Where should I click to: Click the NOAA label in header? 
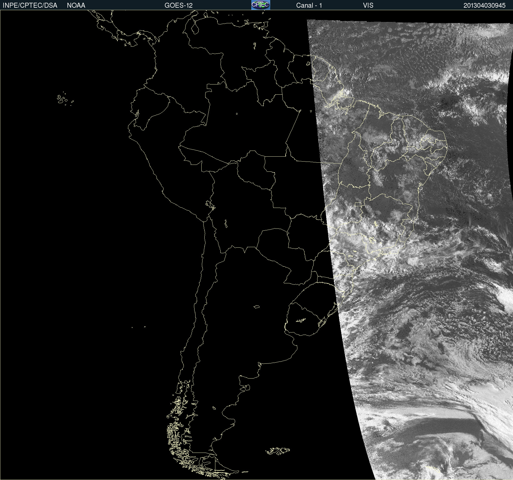76,5
